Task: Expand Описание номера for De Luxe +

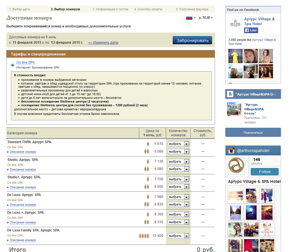Action: [x=23, y=223]
